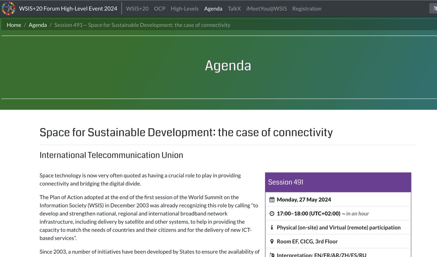Click the calendar icon beside Monday, 27 May 2024
The width and height of the screenshot is (437, 257).
coord(272,199)
